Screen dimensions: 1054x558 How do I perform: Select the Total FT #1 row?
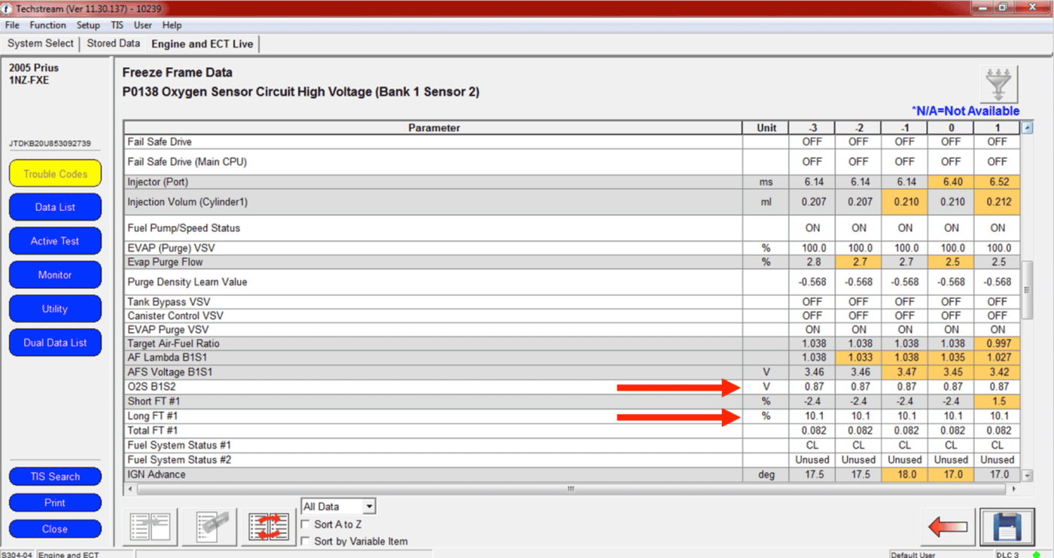click(x=572, y=431)
